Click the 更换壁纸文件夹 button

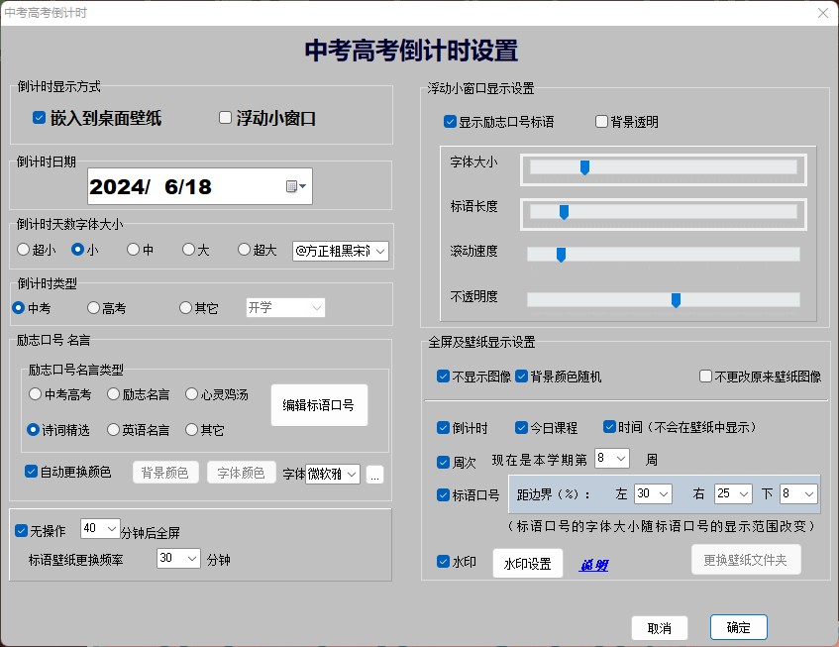(x=746, y=560)
